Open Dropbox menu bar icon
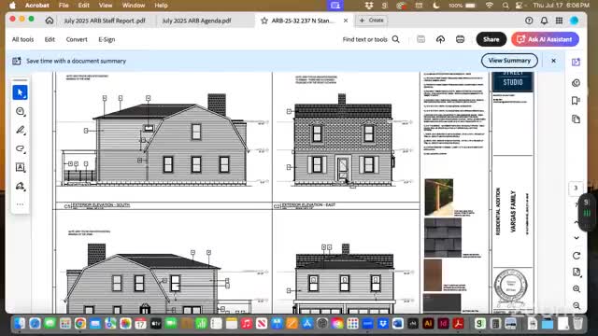Viewport: 598px width, 336px height. click(369, 6)
